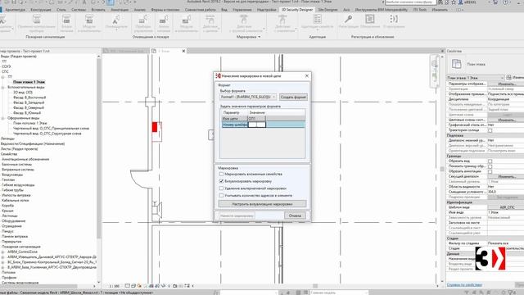Viewport: 524px width, 295px height.
Task: Click Блоки питания in Пожарная сигнализация panel
Action: tap(66, 24)
